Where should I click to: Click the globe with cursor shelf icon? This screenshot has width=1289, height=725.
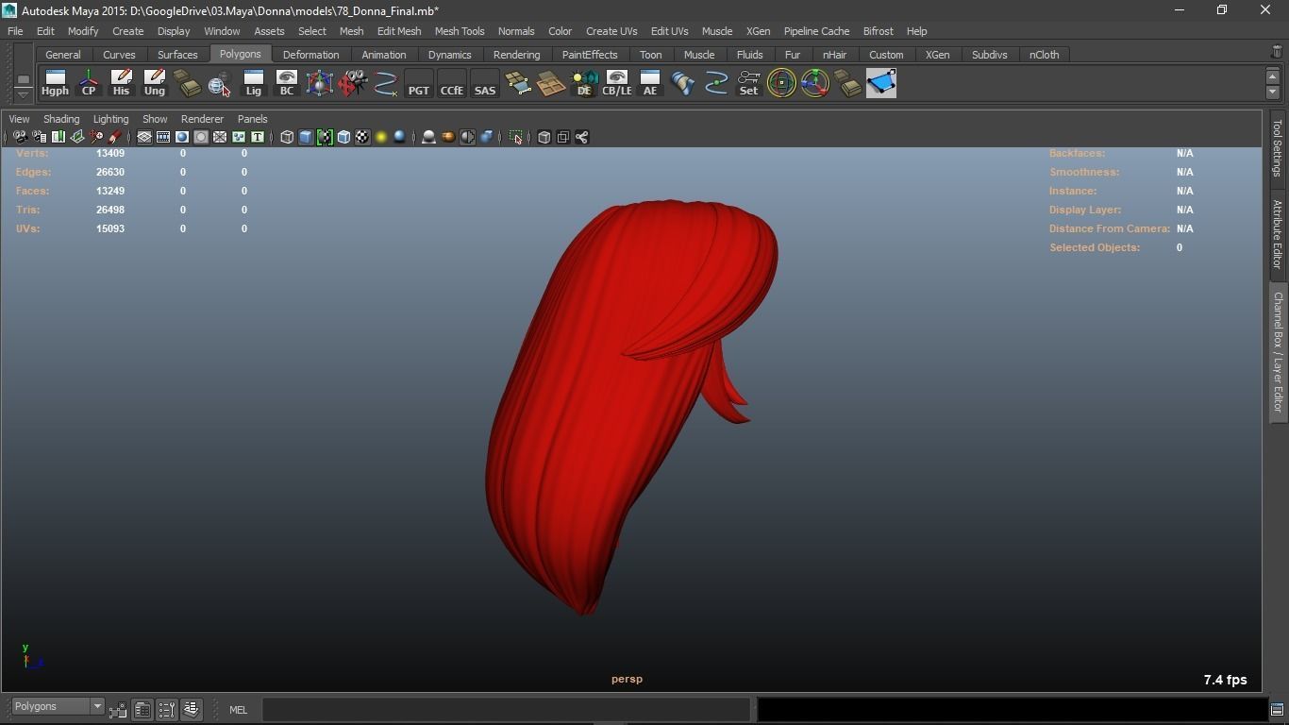pyautogui.click(x=220, y=83)
